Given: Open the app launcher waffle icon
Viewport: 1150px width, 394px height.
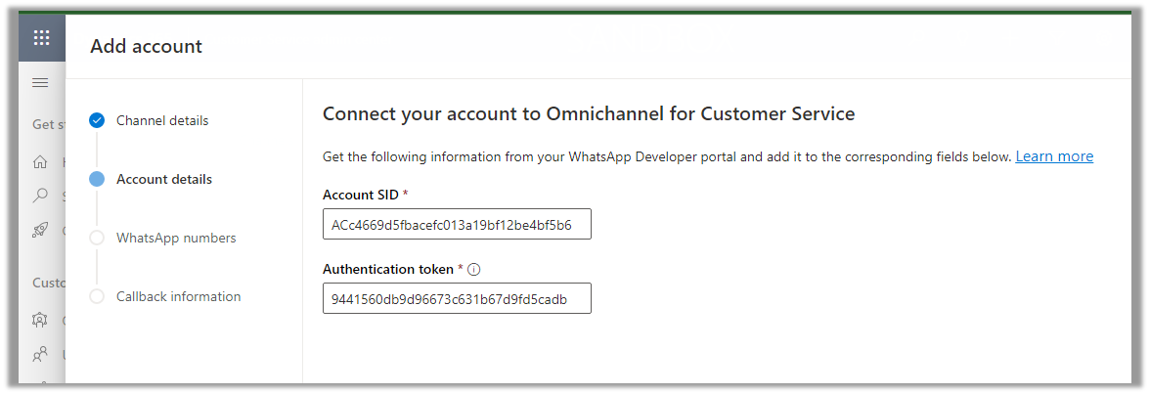Looking at the screenshot, I should point(41,38).
